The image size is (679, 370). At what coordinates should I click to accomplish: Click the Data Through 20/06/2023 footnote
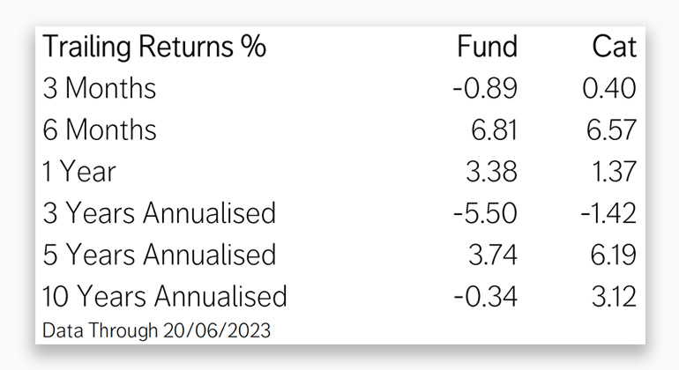click(156, 330)
